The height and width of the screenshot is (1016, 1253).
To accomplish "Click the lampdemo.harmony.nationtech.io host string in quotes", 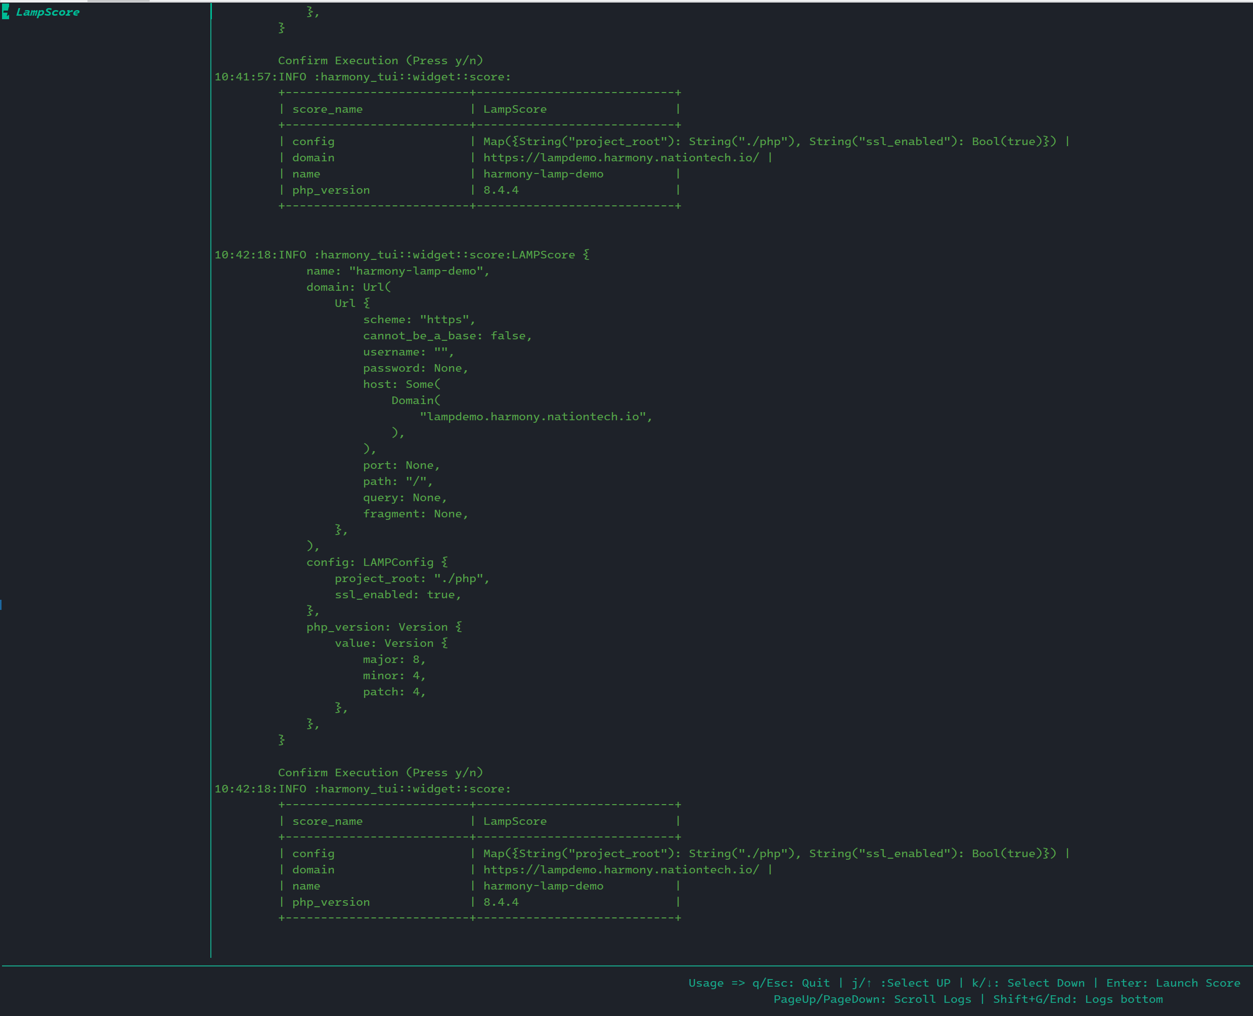I will pos(535,417).
